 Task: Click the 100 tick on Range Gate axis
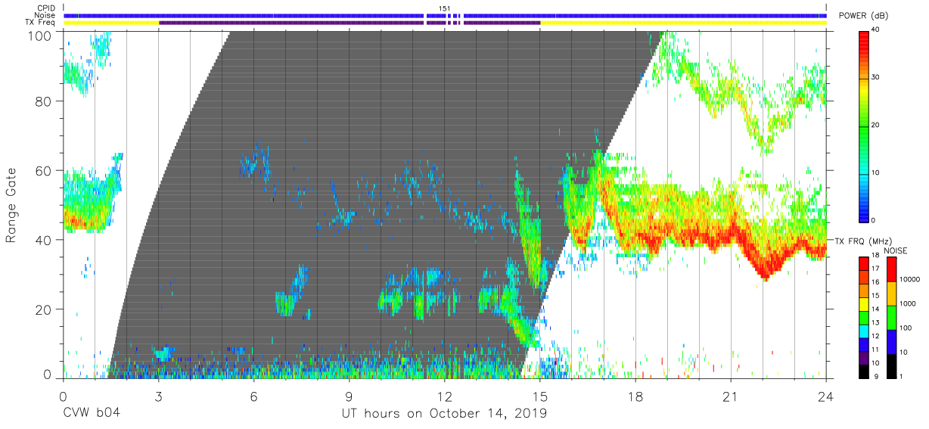[x=39, y=36]
